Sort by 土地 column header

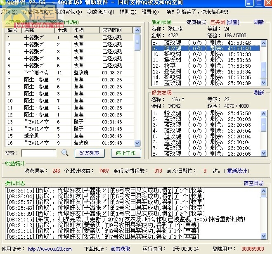(63, 30)
